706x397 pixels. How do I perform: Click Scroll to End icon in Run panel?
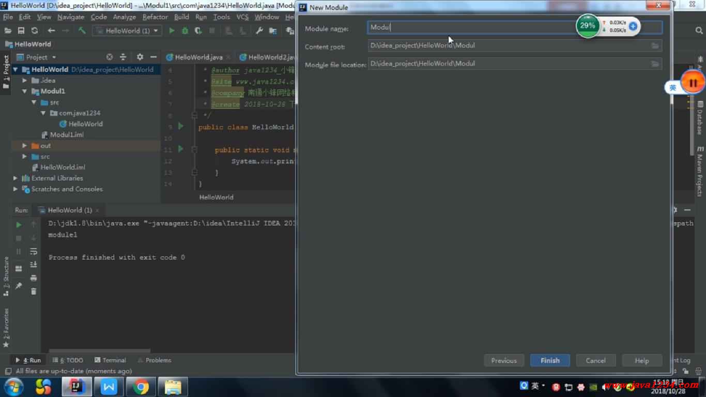pyautogui.click(x=34, y=265)
